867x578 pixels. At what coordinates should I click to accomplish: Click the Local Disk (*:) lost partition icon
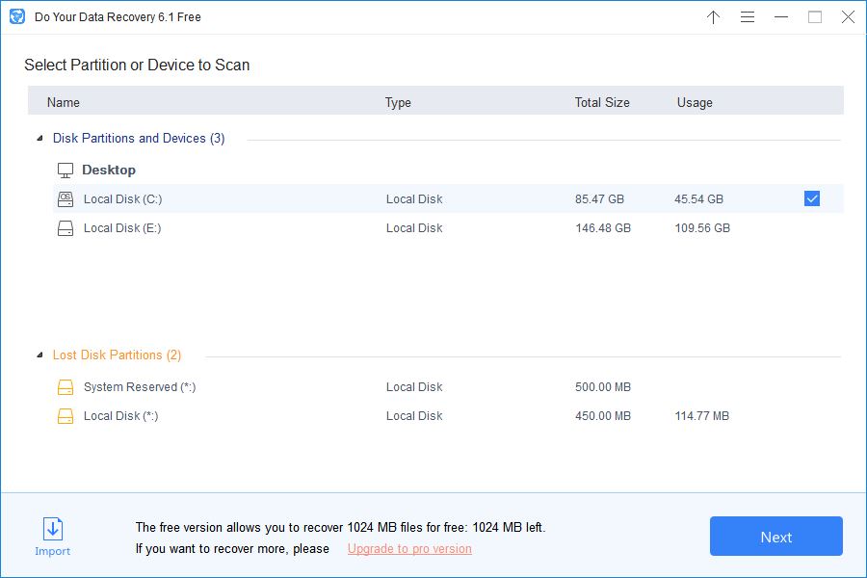click(65, 415)
